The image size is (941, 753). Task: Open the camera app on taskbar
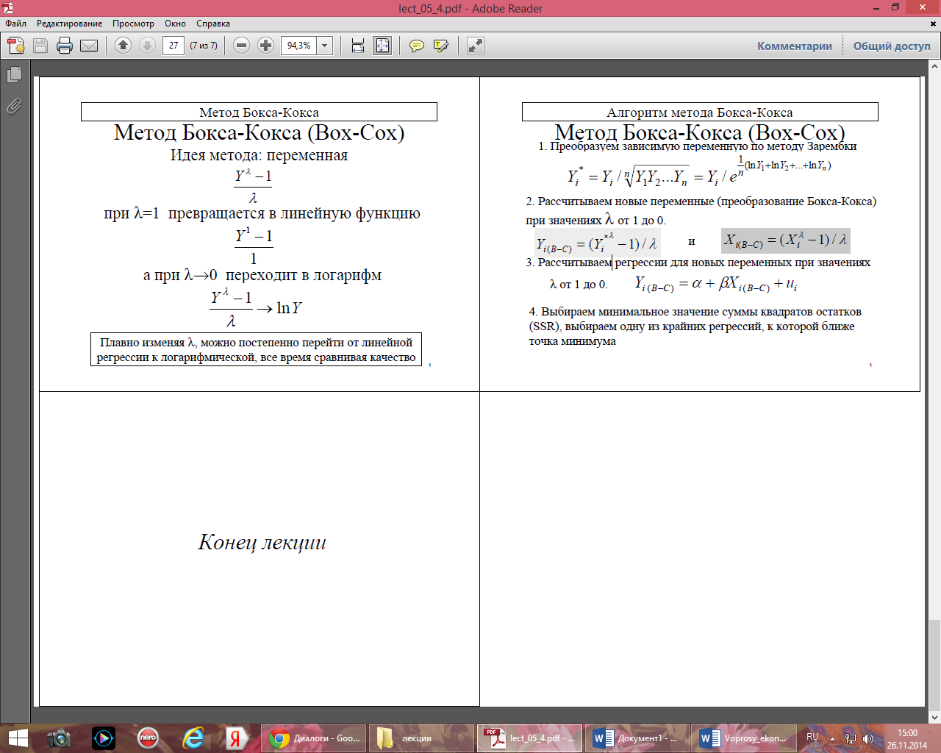click(x=58, y=738)
